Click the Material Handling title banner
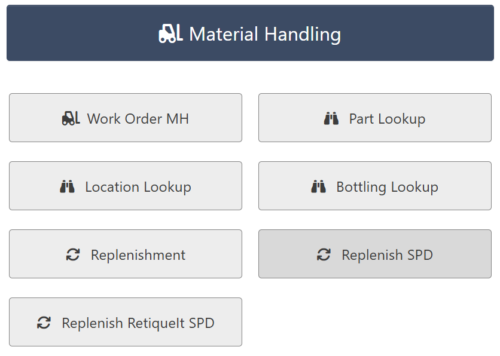500x356 pixels. pyautogui.click(x=250, y=33)
